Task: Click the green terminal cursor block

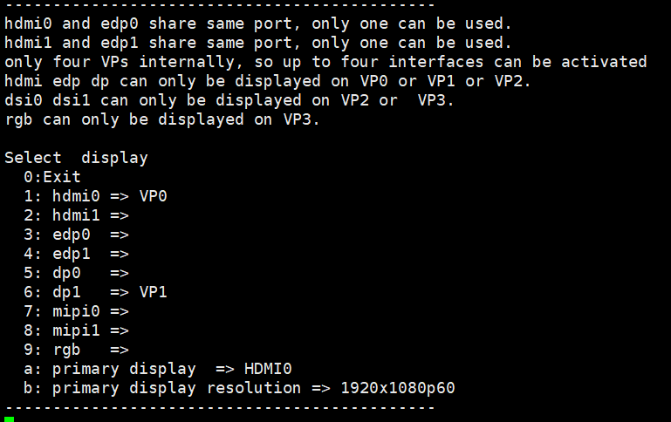Action: 9,419
